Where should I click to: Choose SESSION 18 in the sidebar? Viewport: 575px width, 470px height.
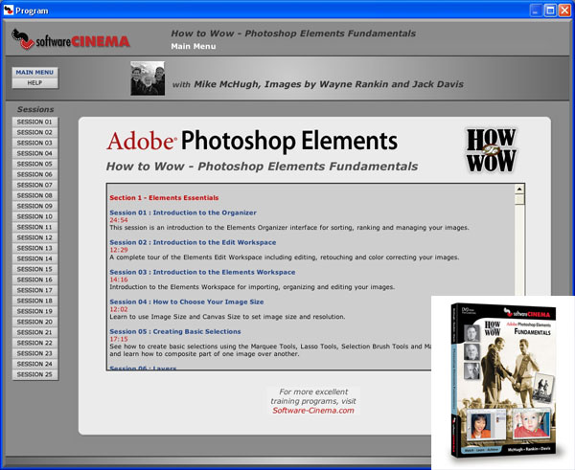pos(34,301)
